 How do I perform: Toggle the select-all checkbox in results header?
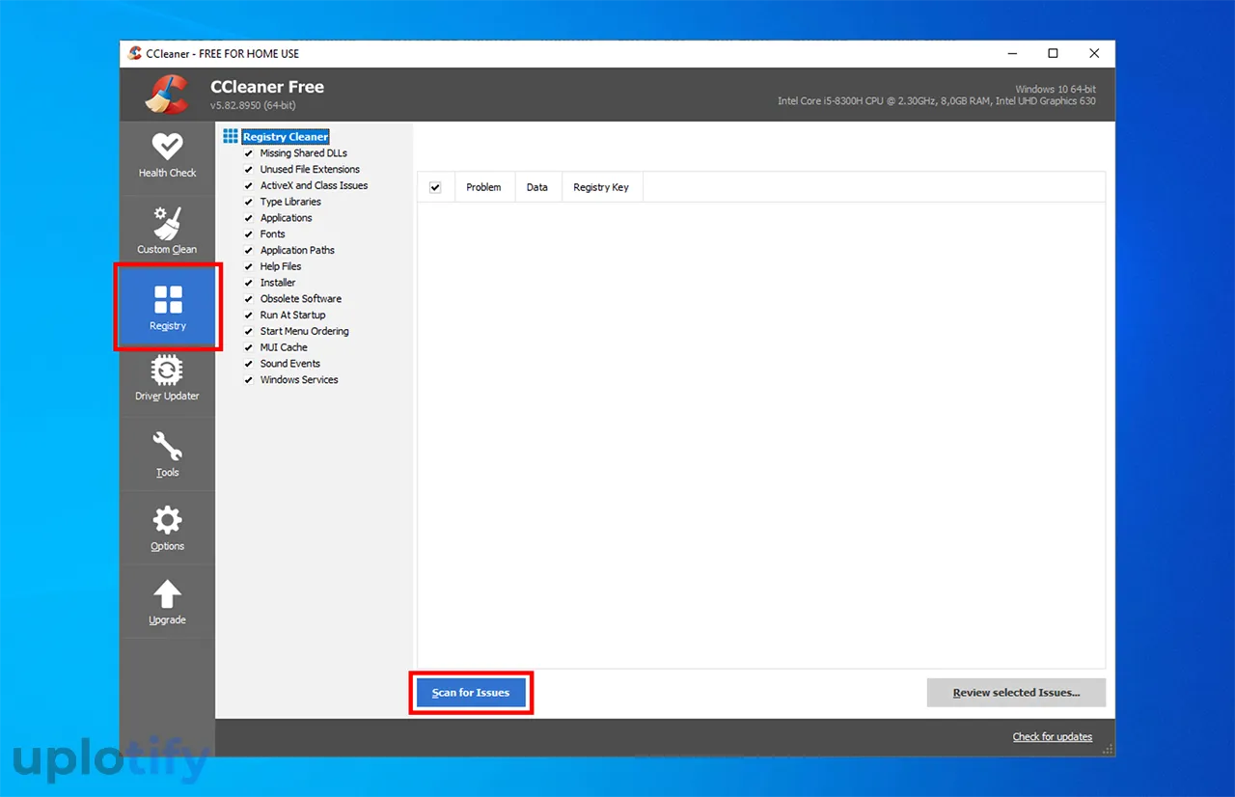coord(435,187)
